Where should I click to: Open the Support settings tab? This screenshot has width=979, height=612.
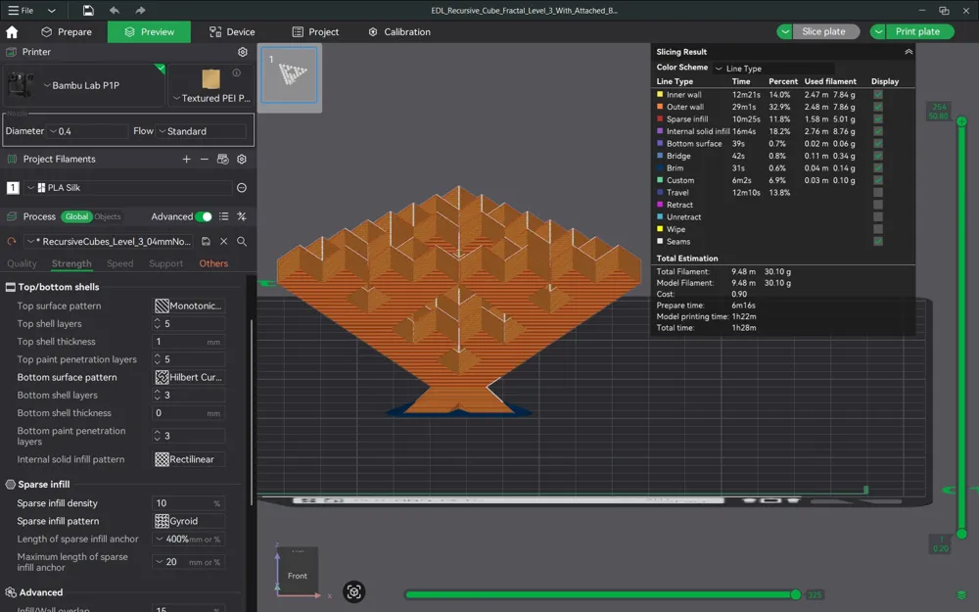(165, 263)
